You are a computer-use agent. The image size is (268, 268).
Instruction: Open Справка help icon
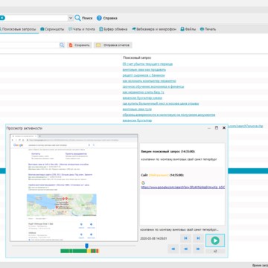(99, 18)
